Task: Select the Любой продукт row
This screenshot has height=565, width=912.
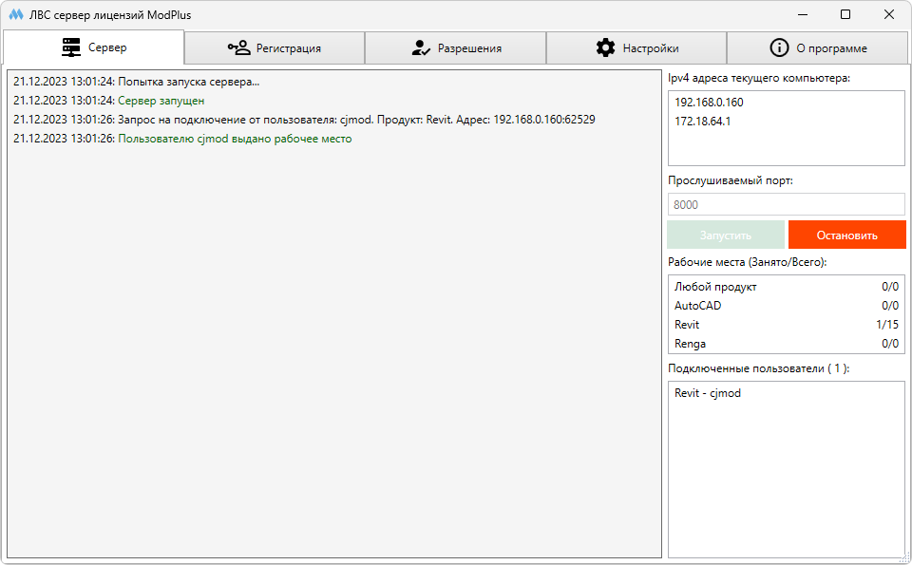Action: (786, 287)
